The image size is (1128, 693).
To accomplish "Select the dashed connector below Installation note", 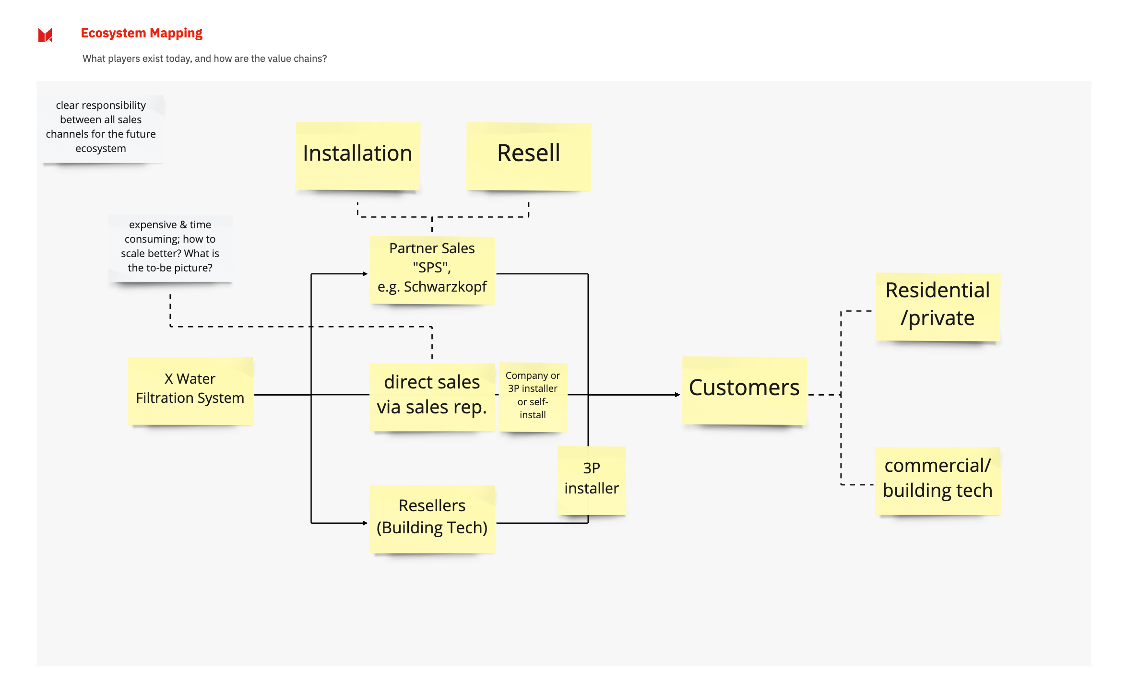I will click(358, 211).
